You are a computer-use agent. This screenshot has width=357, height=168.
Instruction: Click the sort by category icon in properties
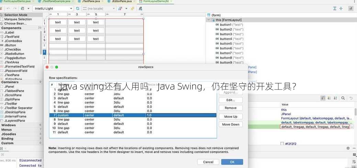coord(323,98)
